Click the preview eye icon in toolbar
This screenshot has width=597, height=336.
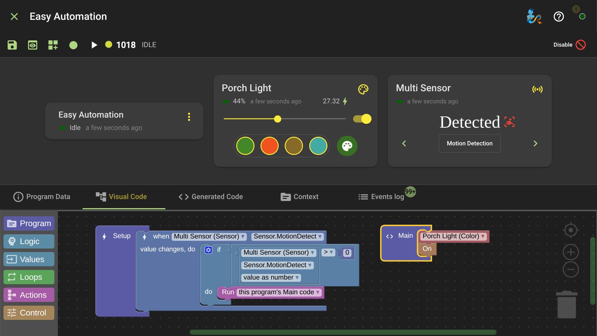[x=32, y=45]
